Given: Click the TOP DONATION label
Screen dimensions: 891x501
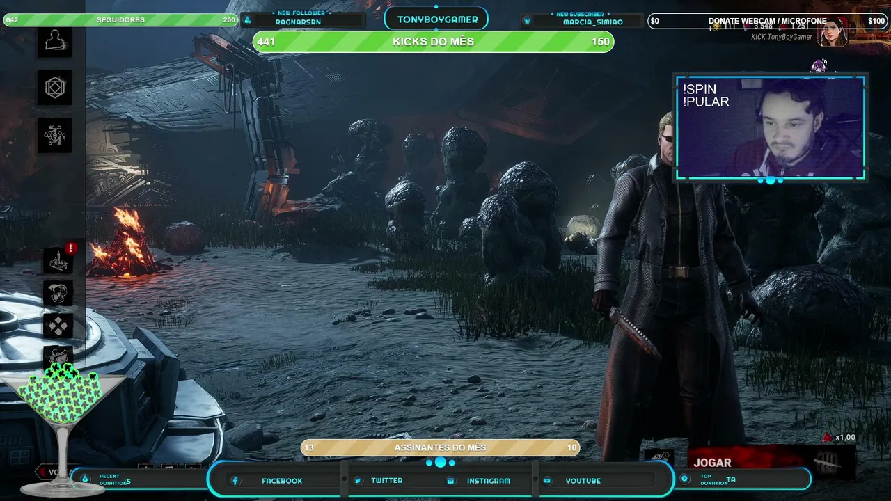Looking at the screenshot, I should 714,479.
